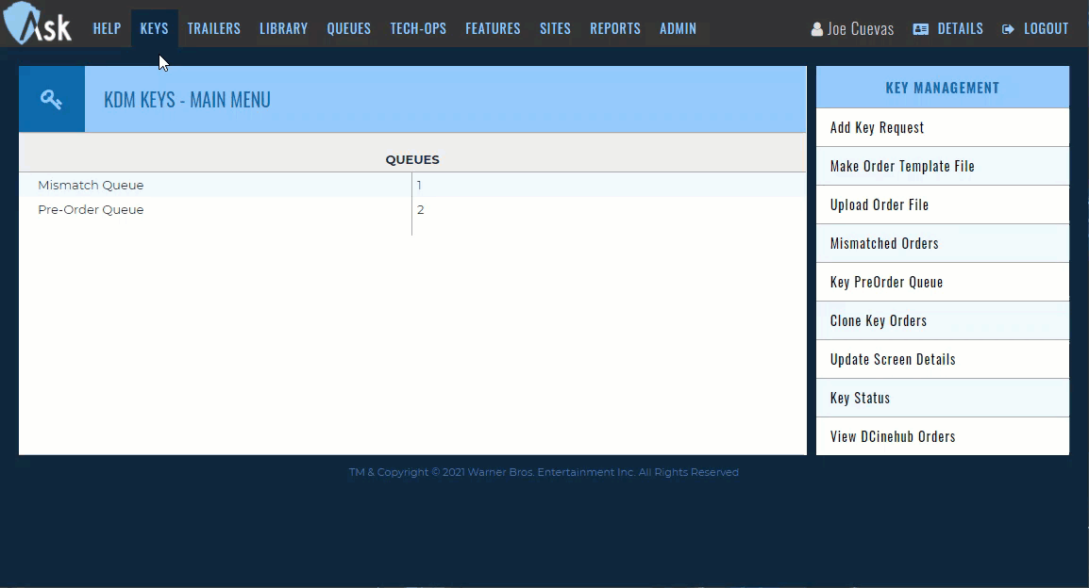Image resolution: width=1089 pixels, height=588 pixels.
Task: Open the Help menu
Action: click(x=107, y=28)
